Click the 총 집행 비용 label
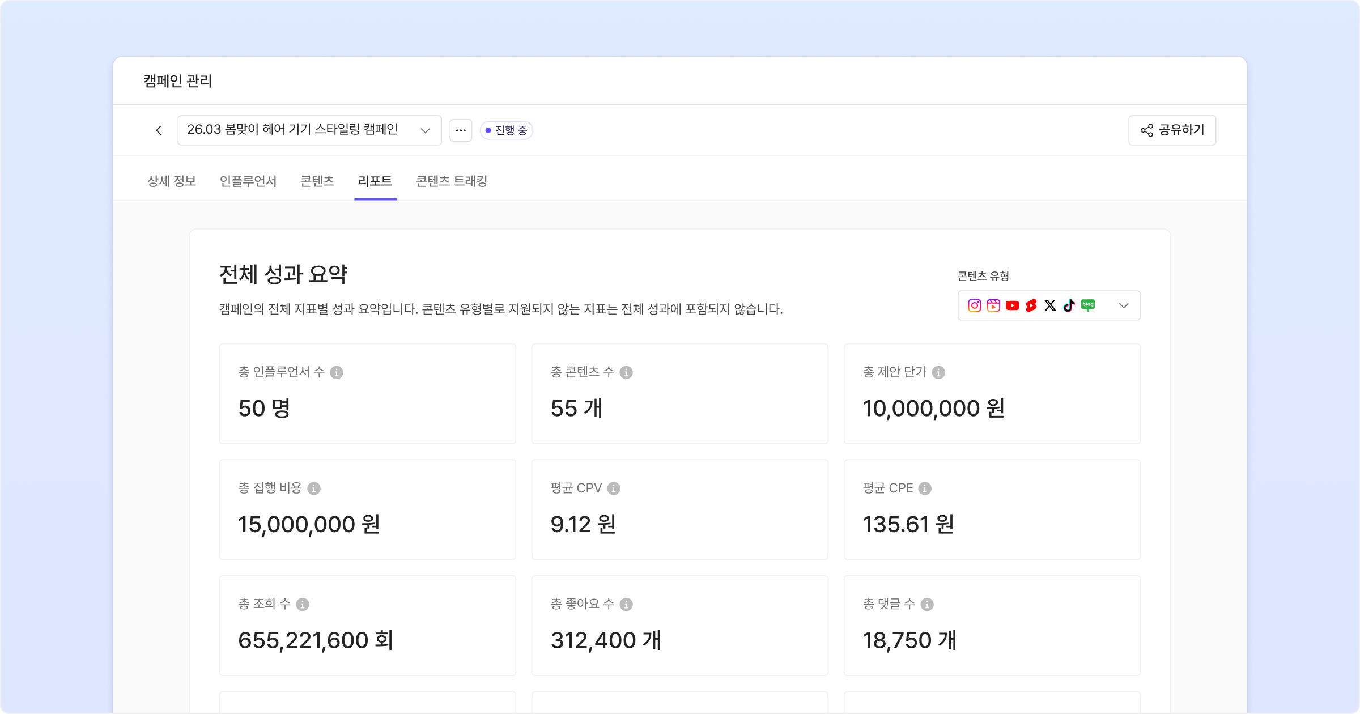 tap(270, 488)
